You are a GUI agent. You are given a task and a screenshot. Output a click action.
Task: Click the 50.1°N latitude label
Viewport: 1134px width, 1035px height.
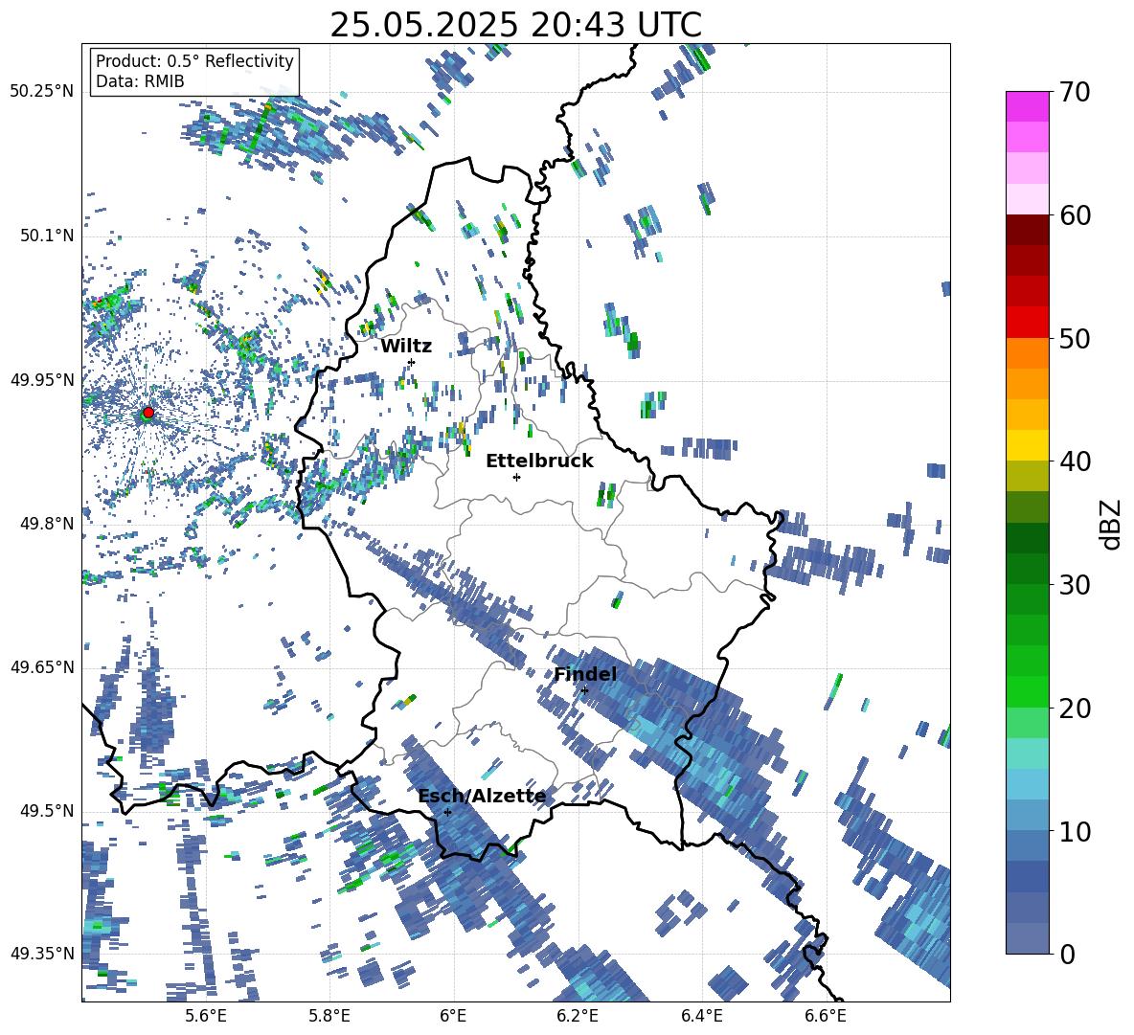point(46,236)
